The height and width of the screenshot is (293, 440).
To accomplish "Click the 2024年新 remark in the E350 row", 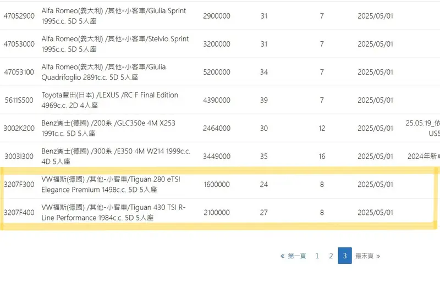I will 424,156.
